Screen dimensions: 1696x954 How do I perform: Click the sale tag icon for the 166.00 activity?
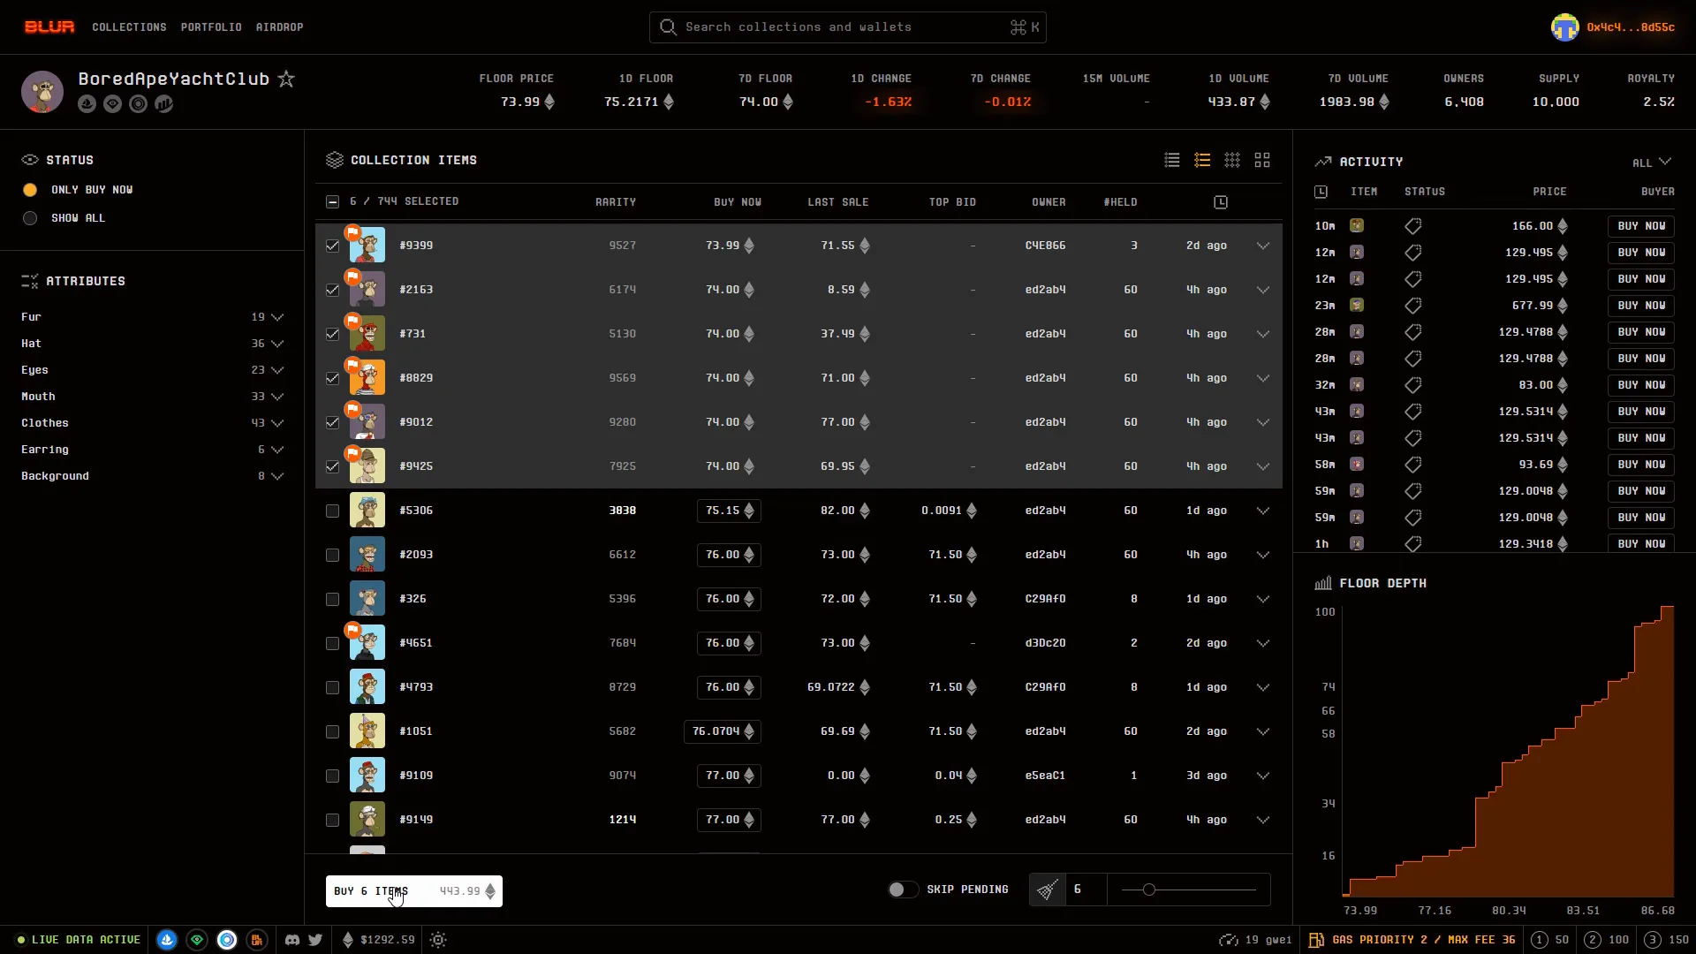point(1413,226)
